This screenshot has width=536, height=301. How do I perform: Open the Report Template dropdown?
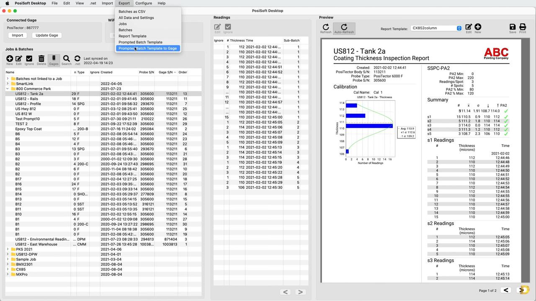click(x=436, y=28)
